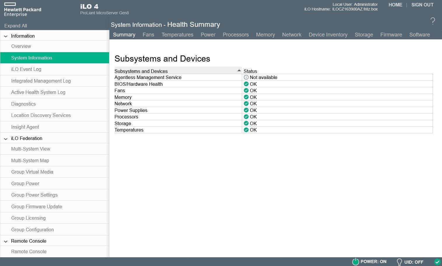This screenshot has height=266, width=442.
Task: Click the UID: OFF status text
Action: click(414, 262)
